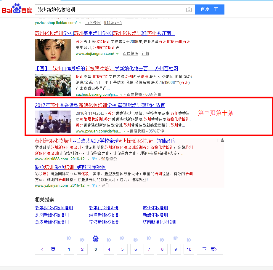The image size is (273, 270).
Task: Go to results page 6
Action: 136,249
